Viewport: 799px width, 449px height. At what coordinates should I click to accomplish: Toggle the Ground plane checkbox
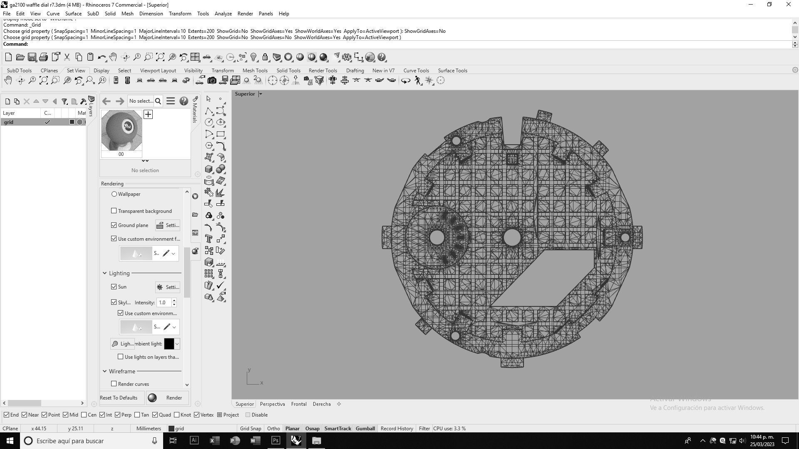click(114, 225)
